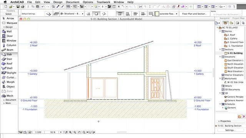246x138 pixels.
Task: Click the Save floppy disk icon
Action: (18, 7)
